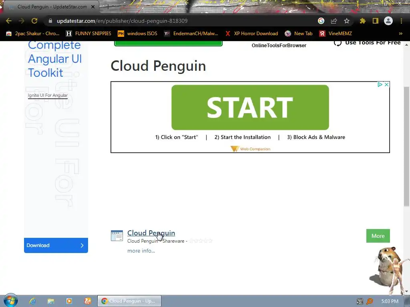Show more bookmarks with the chevron

click(x=400, y=34)
